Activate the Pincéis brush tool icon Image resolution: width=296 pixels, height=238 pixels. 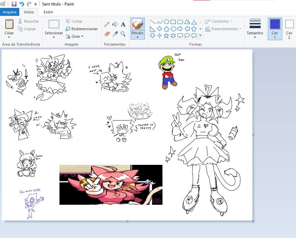(137, 24)
